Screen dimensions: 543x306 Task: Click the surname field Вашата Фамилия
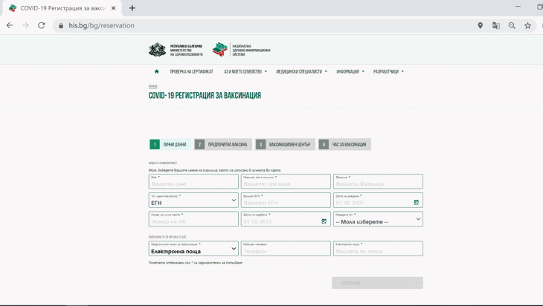pos(378,181)
